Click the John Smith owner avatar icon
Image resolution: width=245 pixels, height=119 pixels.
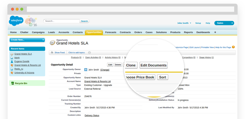click(86, 70)
